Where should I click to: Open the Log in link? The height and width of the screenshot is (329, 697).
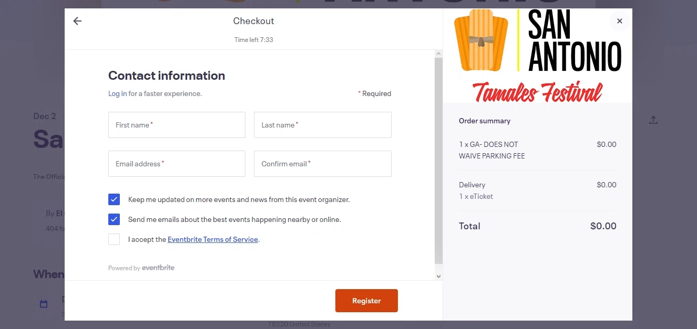pyautogui.click(x=117, y=93)
